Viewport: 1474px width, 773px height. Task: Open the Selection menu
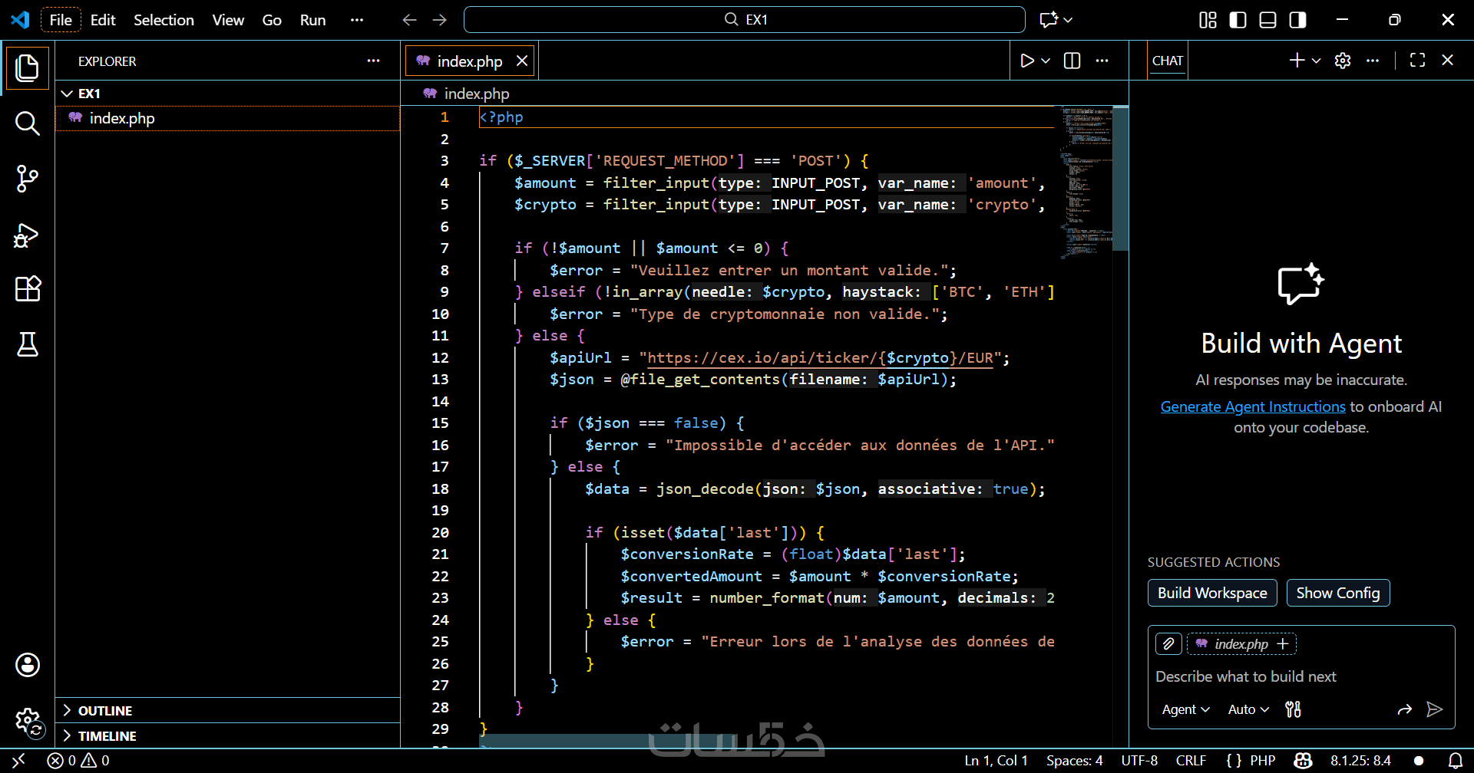[164, 20]
